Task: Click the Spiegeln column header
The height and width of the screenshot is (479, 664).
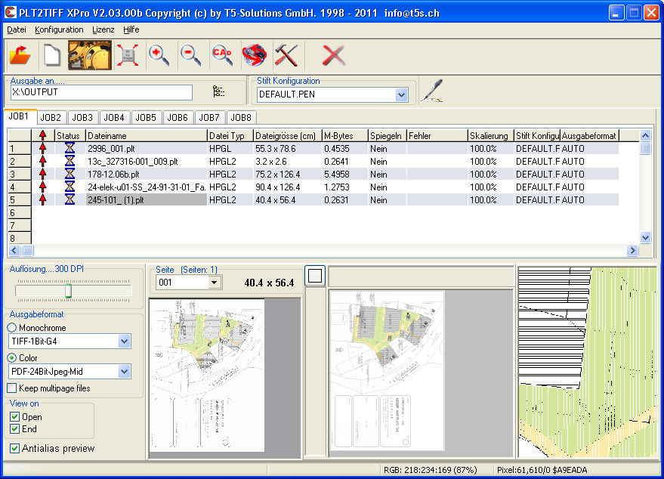Action: pyautogui.click(x=388, y=135)
